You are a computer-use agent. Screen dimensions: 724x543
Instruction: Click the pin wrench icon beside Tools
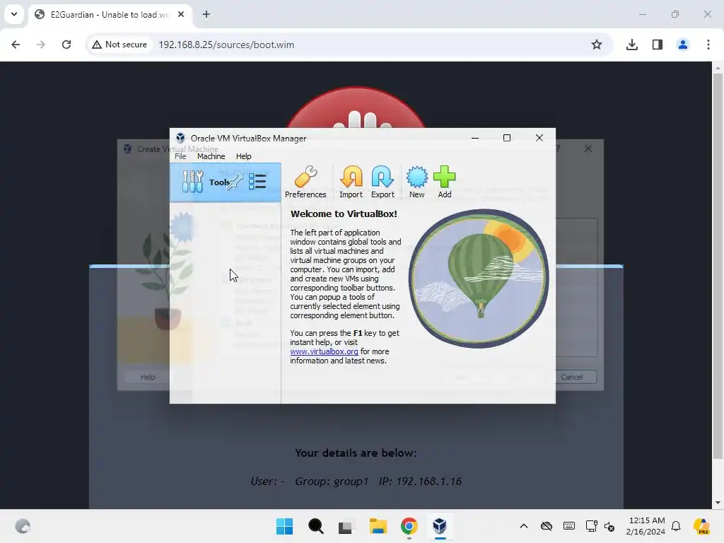[x=235, y=182]
